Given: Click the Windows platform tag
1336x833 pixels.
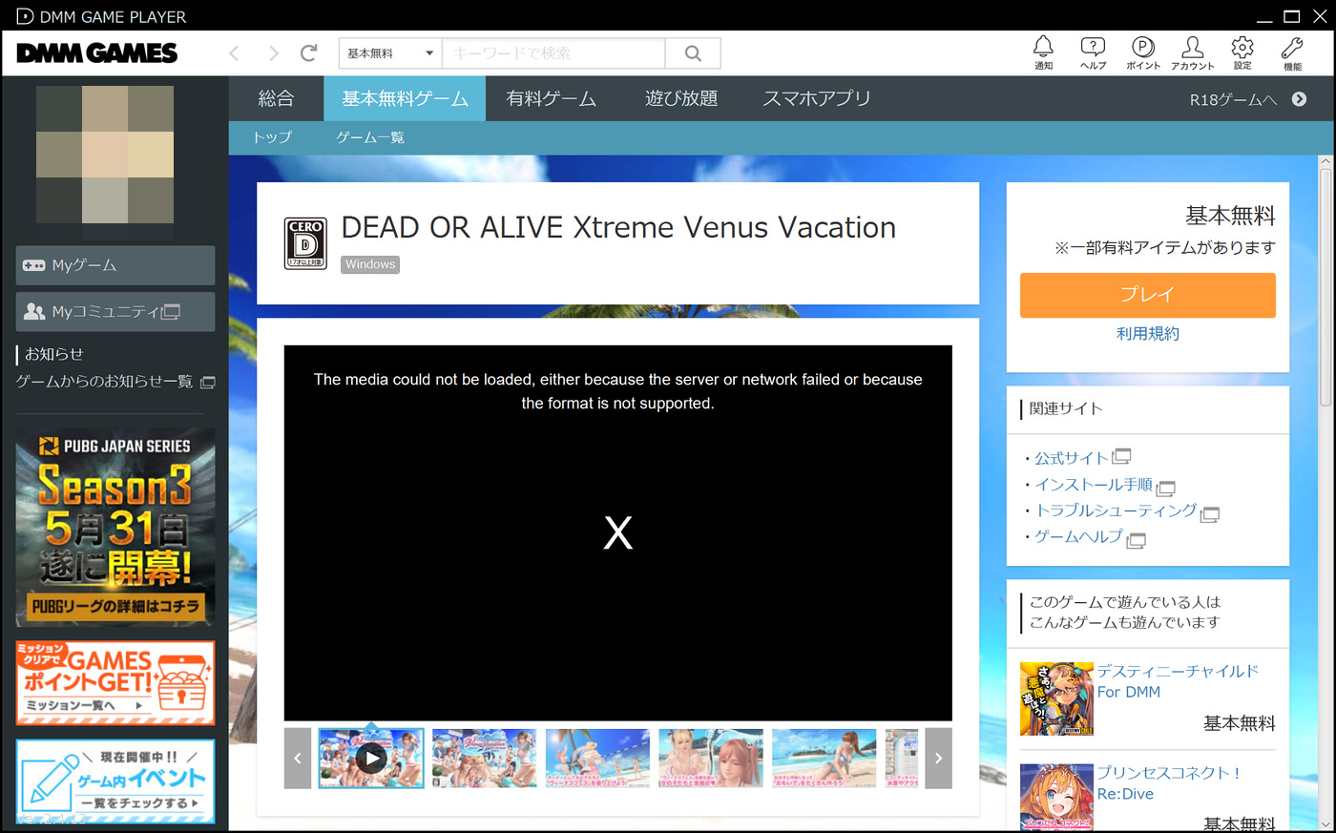Looking at the screenshot, I should (x=370, y=264).
